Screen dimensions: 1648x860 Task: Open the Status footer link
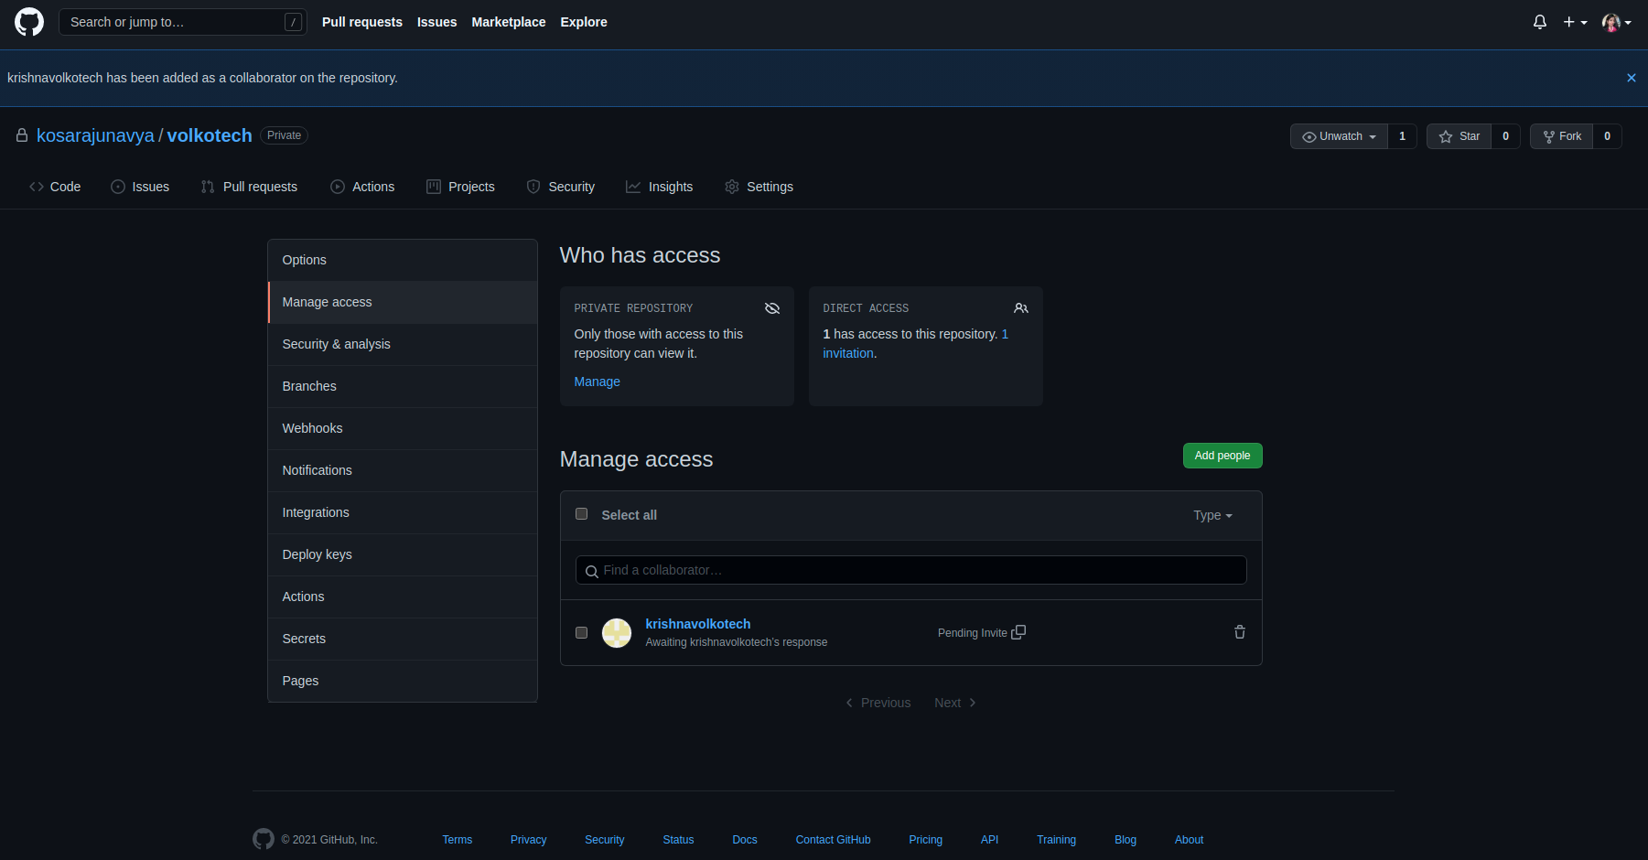(x=678, y=840)
